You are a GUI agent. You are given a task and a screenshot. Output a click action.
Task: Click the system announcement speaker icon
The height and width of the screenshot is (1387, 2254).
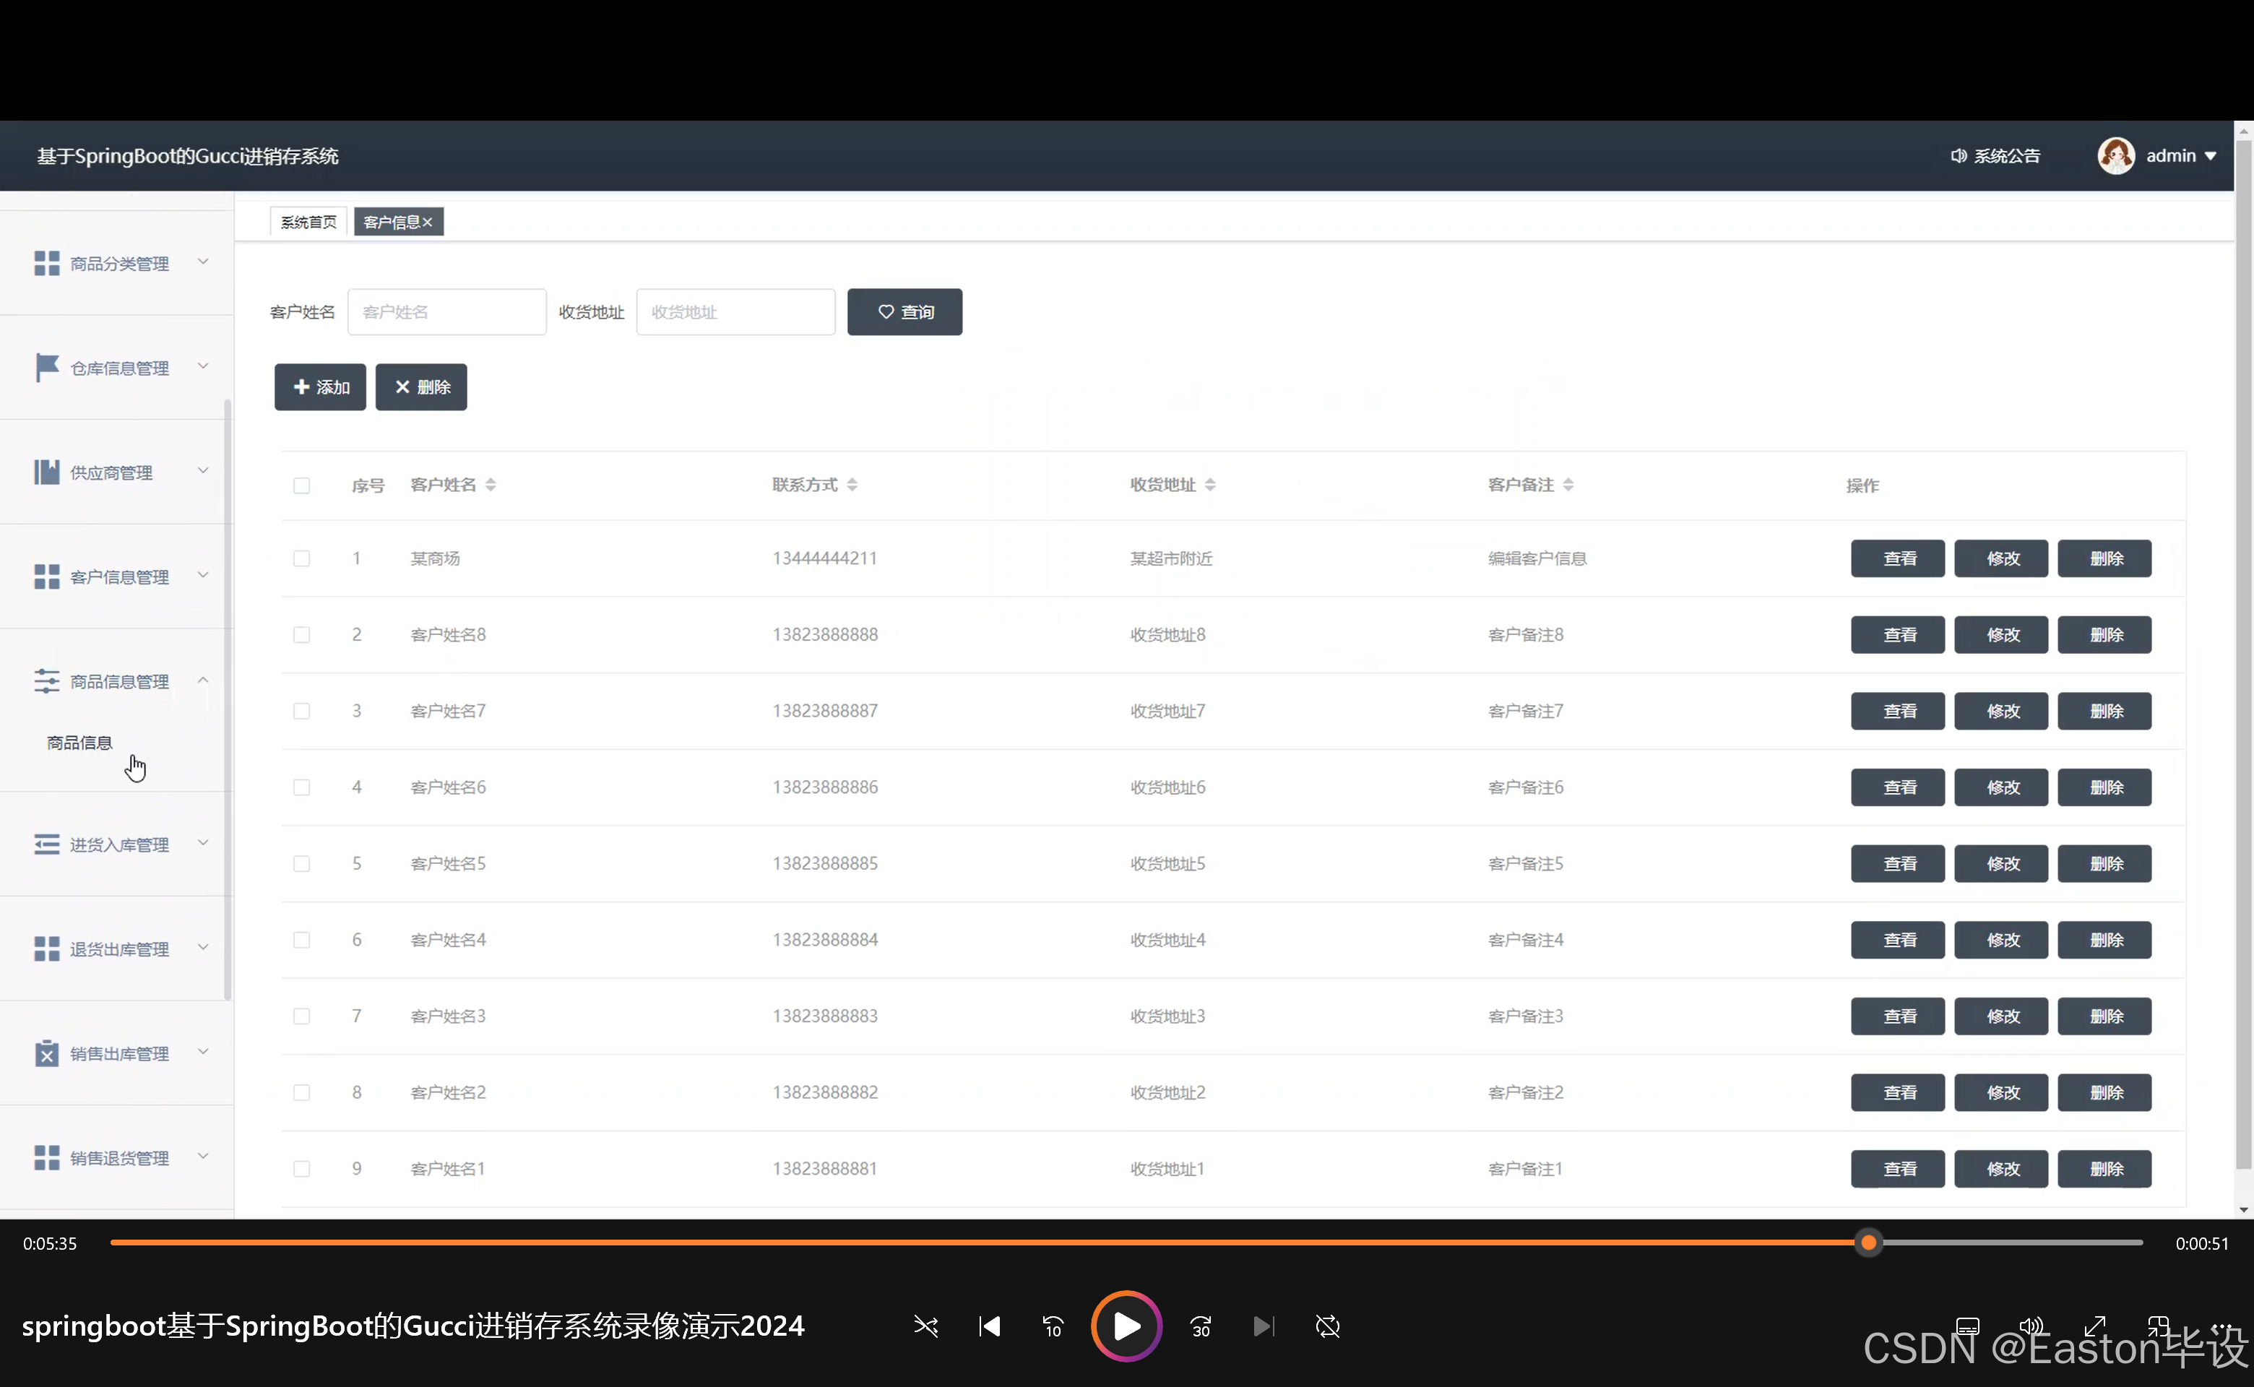[x=1958, y=156]
